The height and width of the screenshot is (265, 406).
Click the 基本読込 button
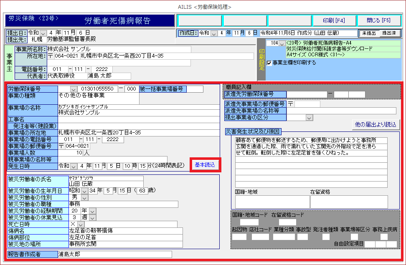(x=205, y=165)
